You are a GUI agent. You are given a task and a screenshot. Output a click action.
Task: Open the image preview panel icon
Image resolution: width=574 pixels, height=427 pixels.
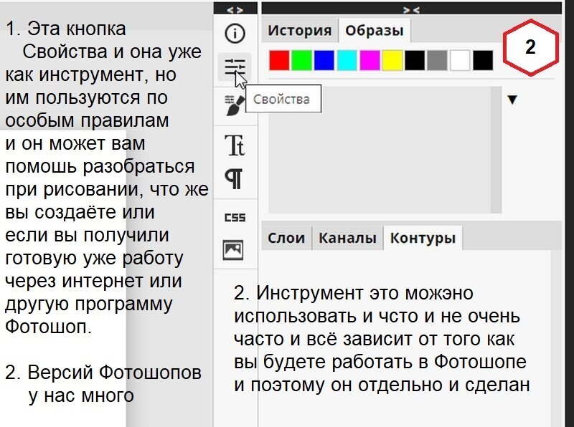[x=233, y=251]
